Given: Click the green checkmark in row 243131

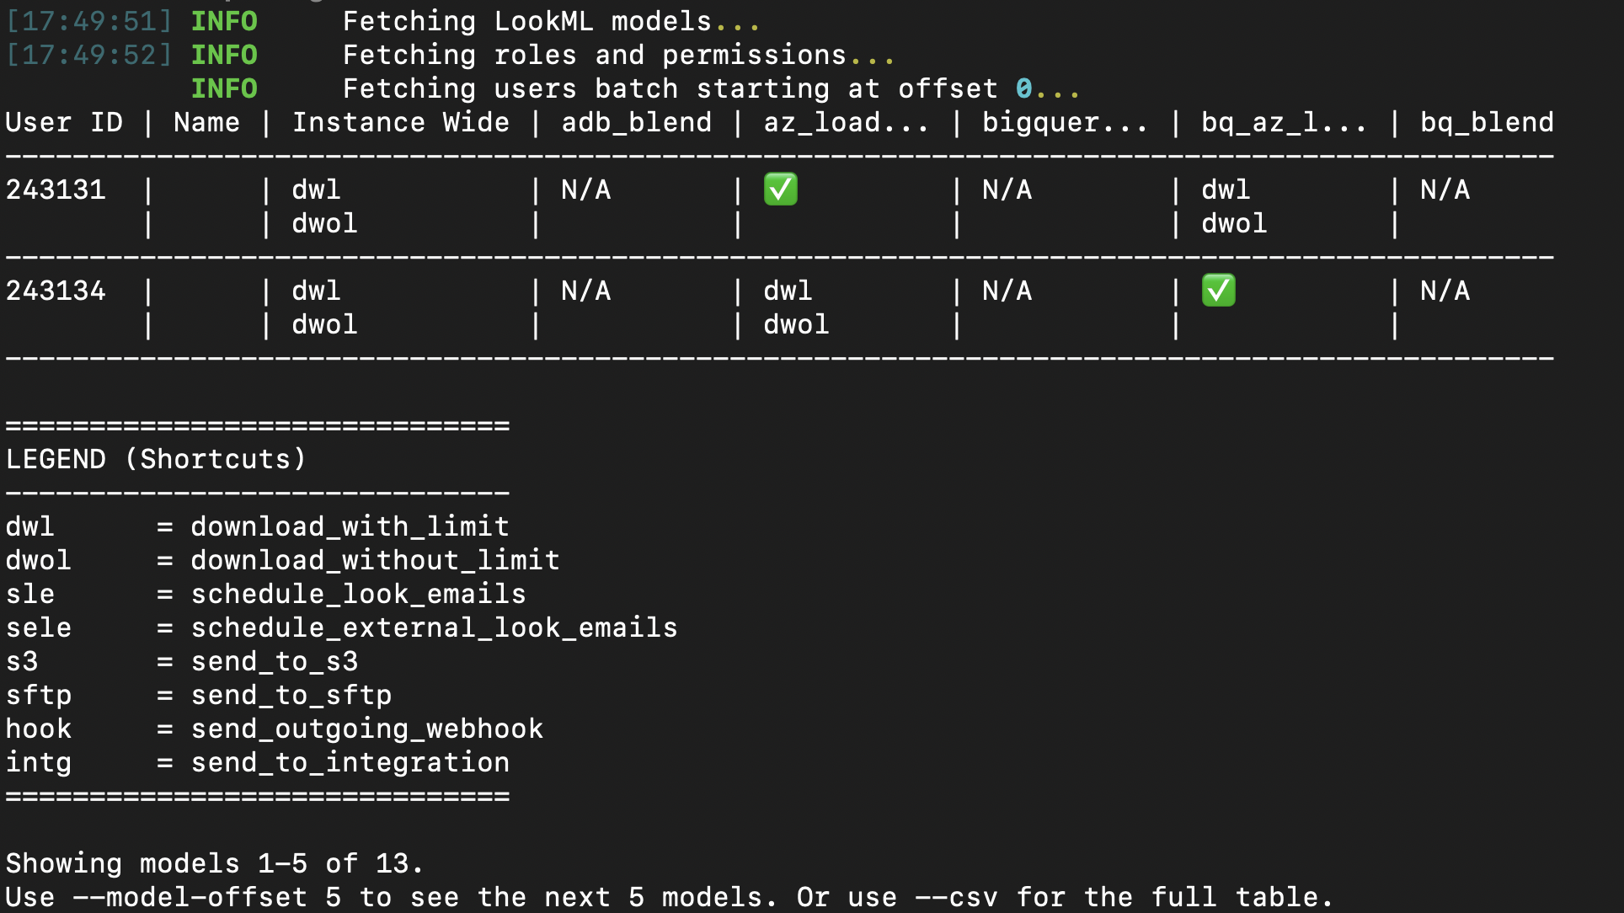Looking at the screenshot, I should tap(780, 190).
